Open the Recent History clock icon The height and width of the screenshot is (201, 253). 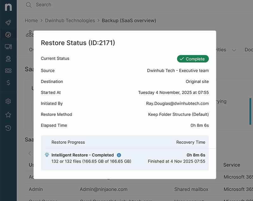[8, 128]
